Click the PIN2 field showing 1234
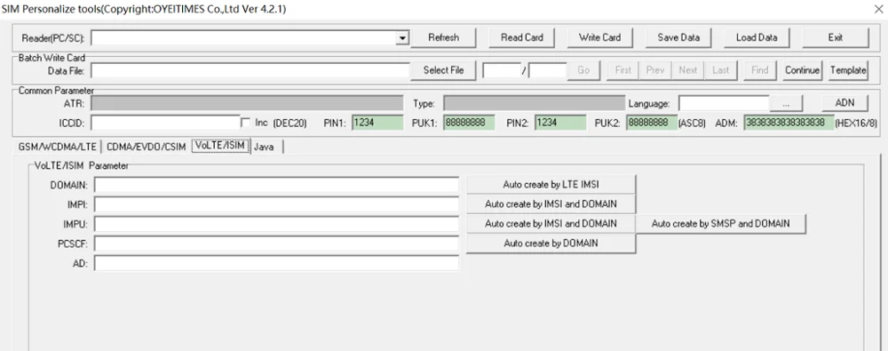This screenshot has width=888, height=351. point(560,123)
